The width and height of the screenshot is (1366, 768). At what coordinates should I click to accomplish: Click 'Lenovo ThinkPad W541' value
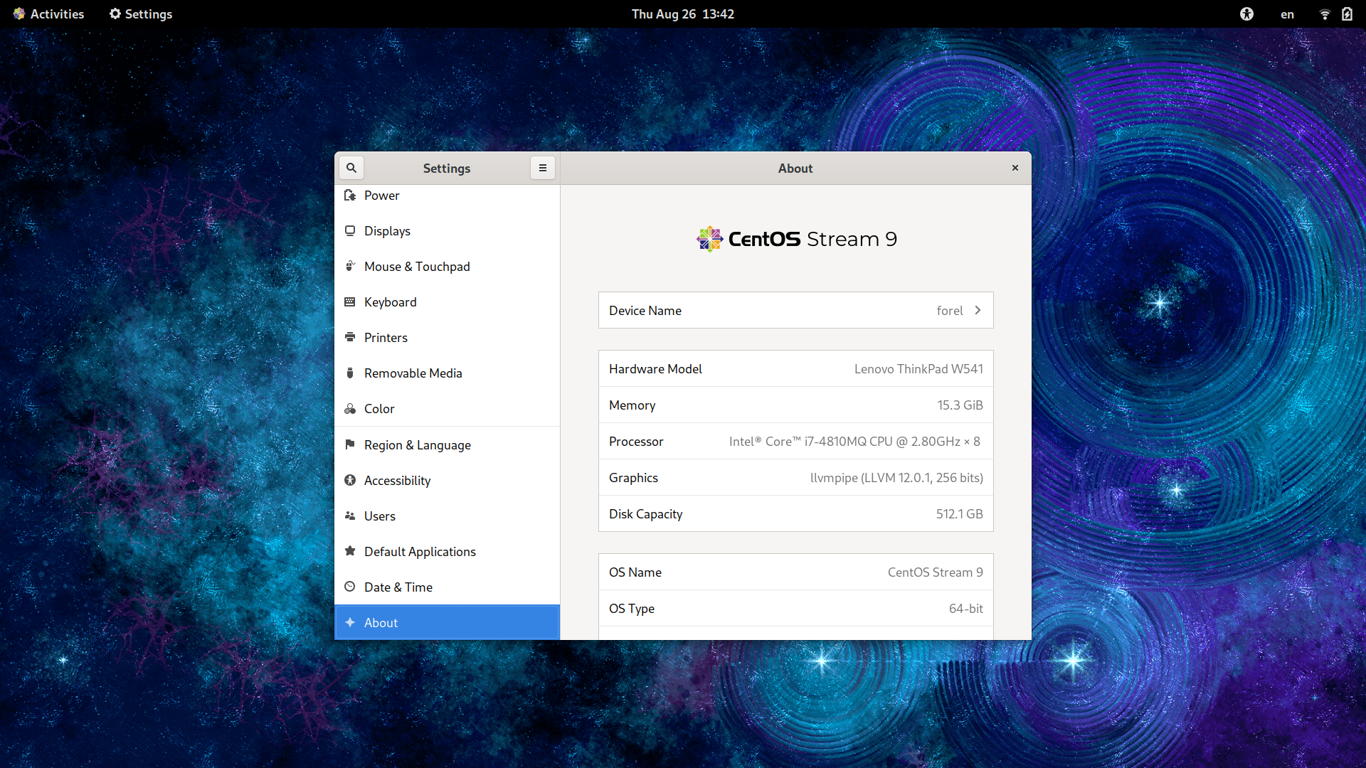point(918,369)
